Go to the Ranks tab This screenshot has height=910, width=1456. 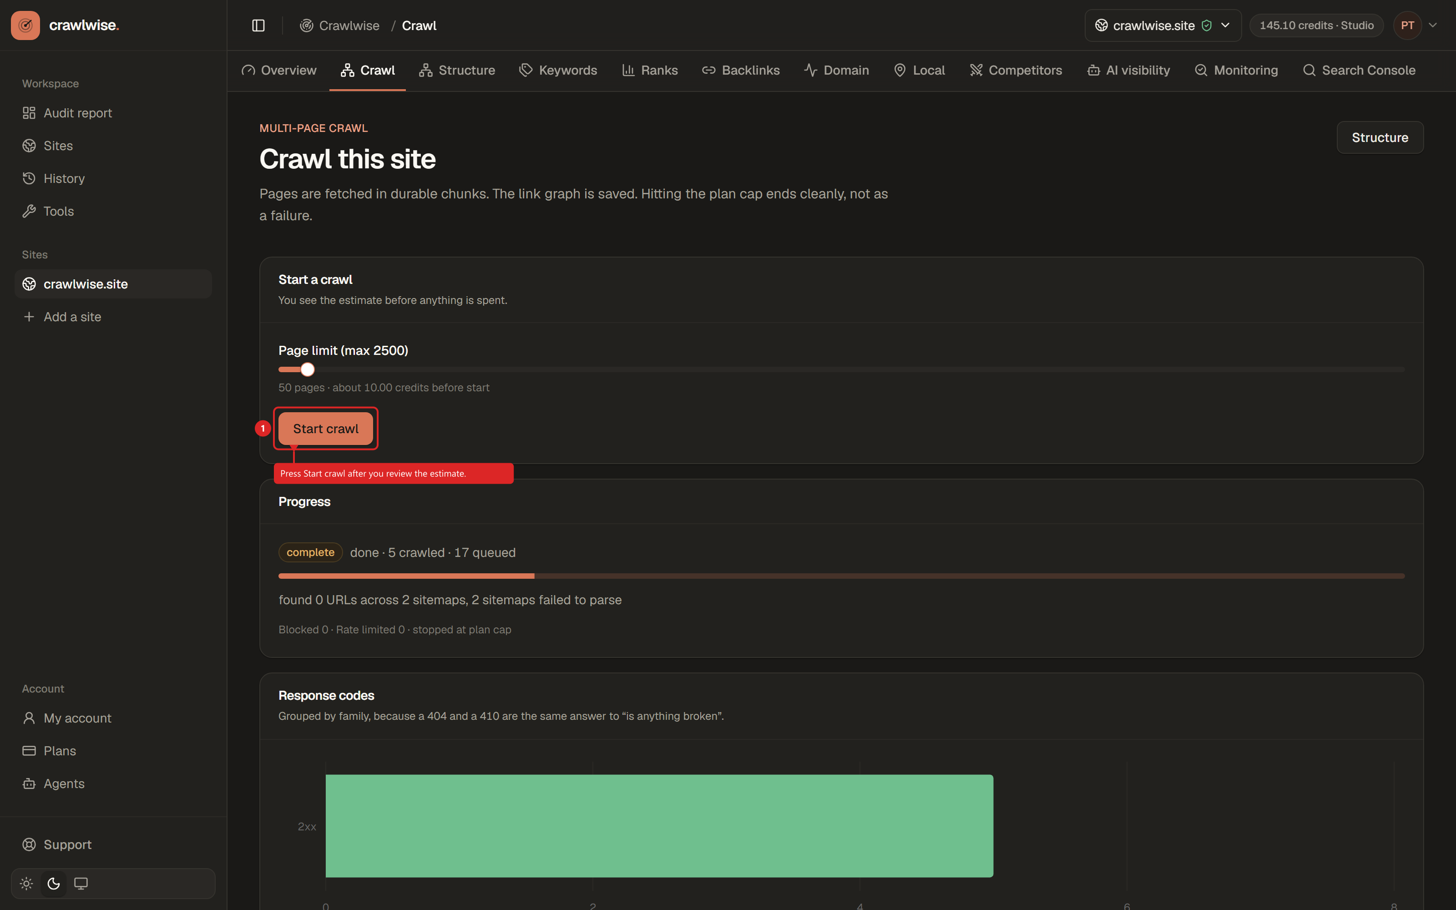click(650, 71)
